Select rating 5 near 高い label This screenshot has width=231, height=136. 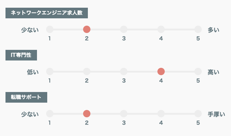198,71
